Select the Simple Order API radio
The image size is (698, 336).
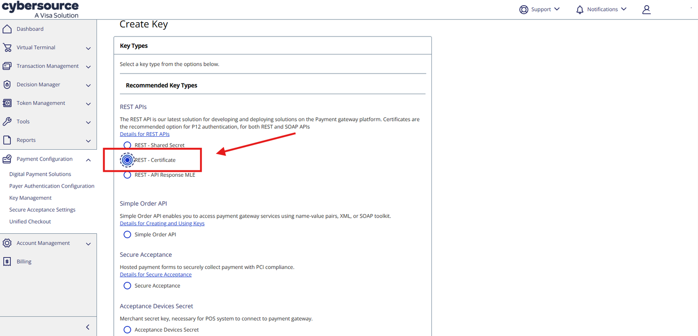tap(127, 235)
